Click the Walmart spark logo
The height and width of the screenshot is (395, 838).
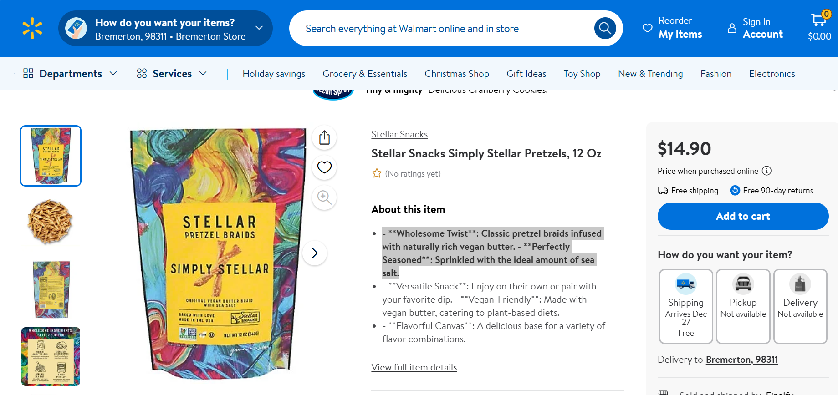[32, 28]
